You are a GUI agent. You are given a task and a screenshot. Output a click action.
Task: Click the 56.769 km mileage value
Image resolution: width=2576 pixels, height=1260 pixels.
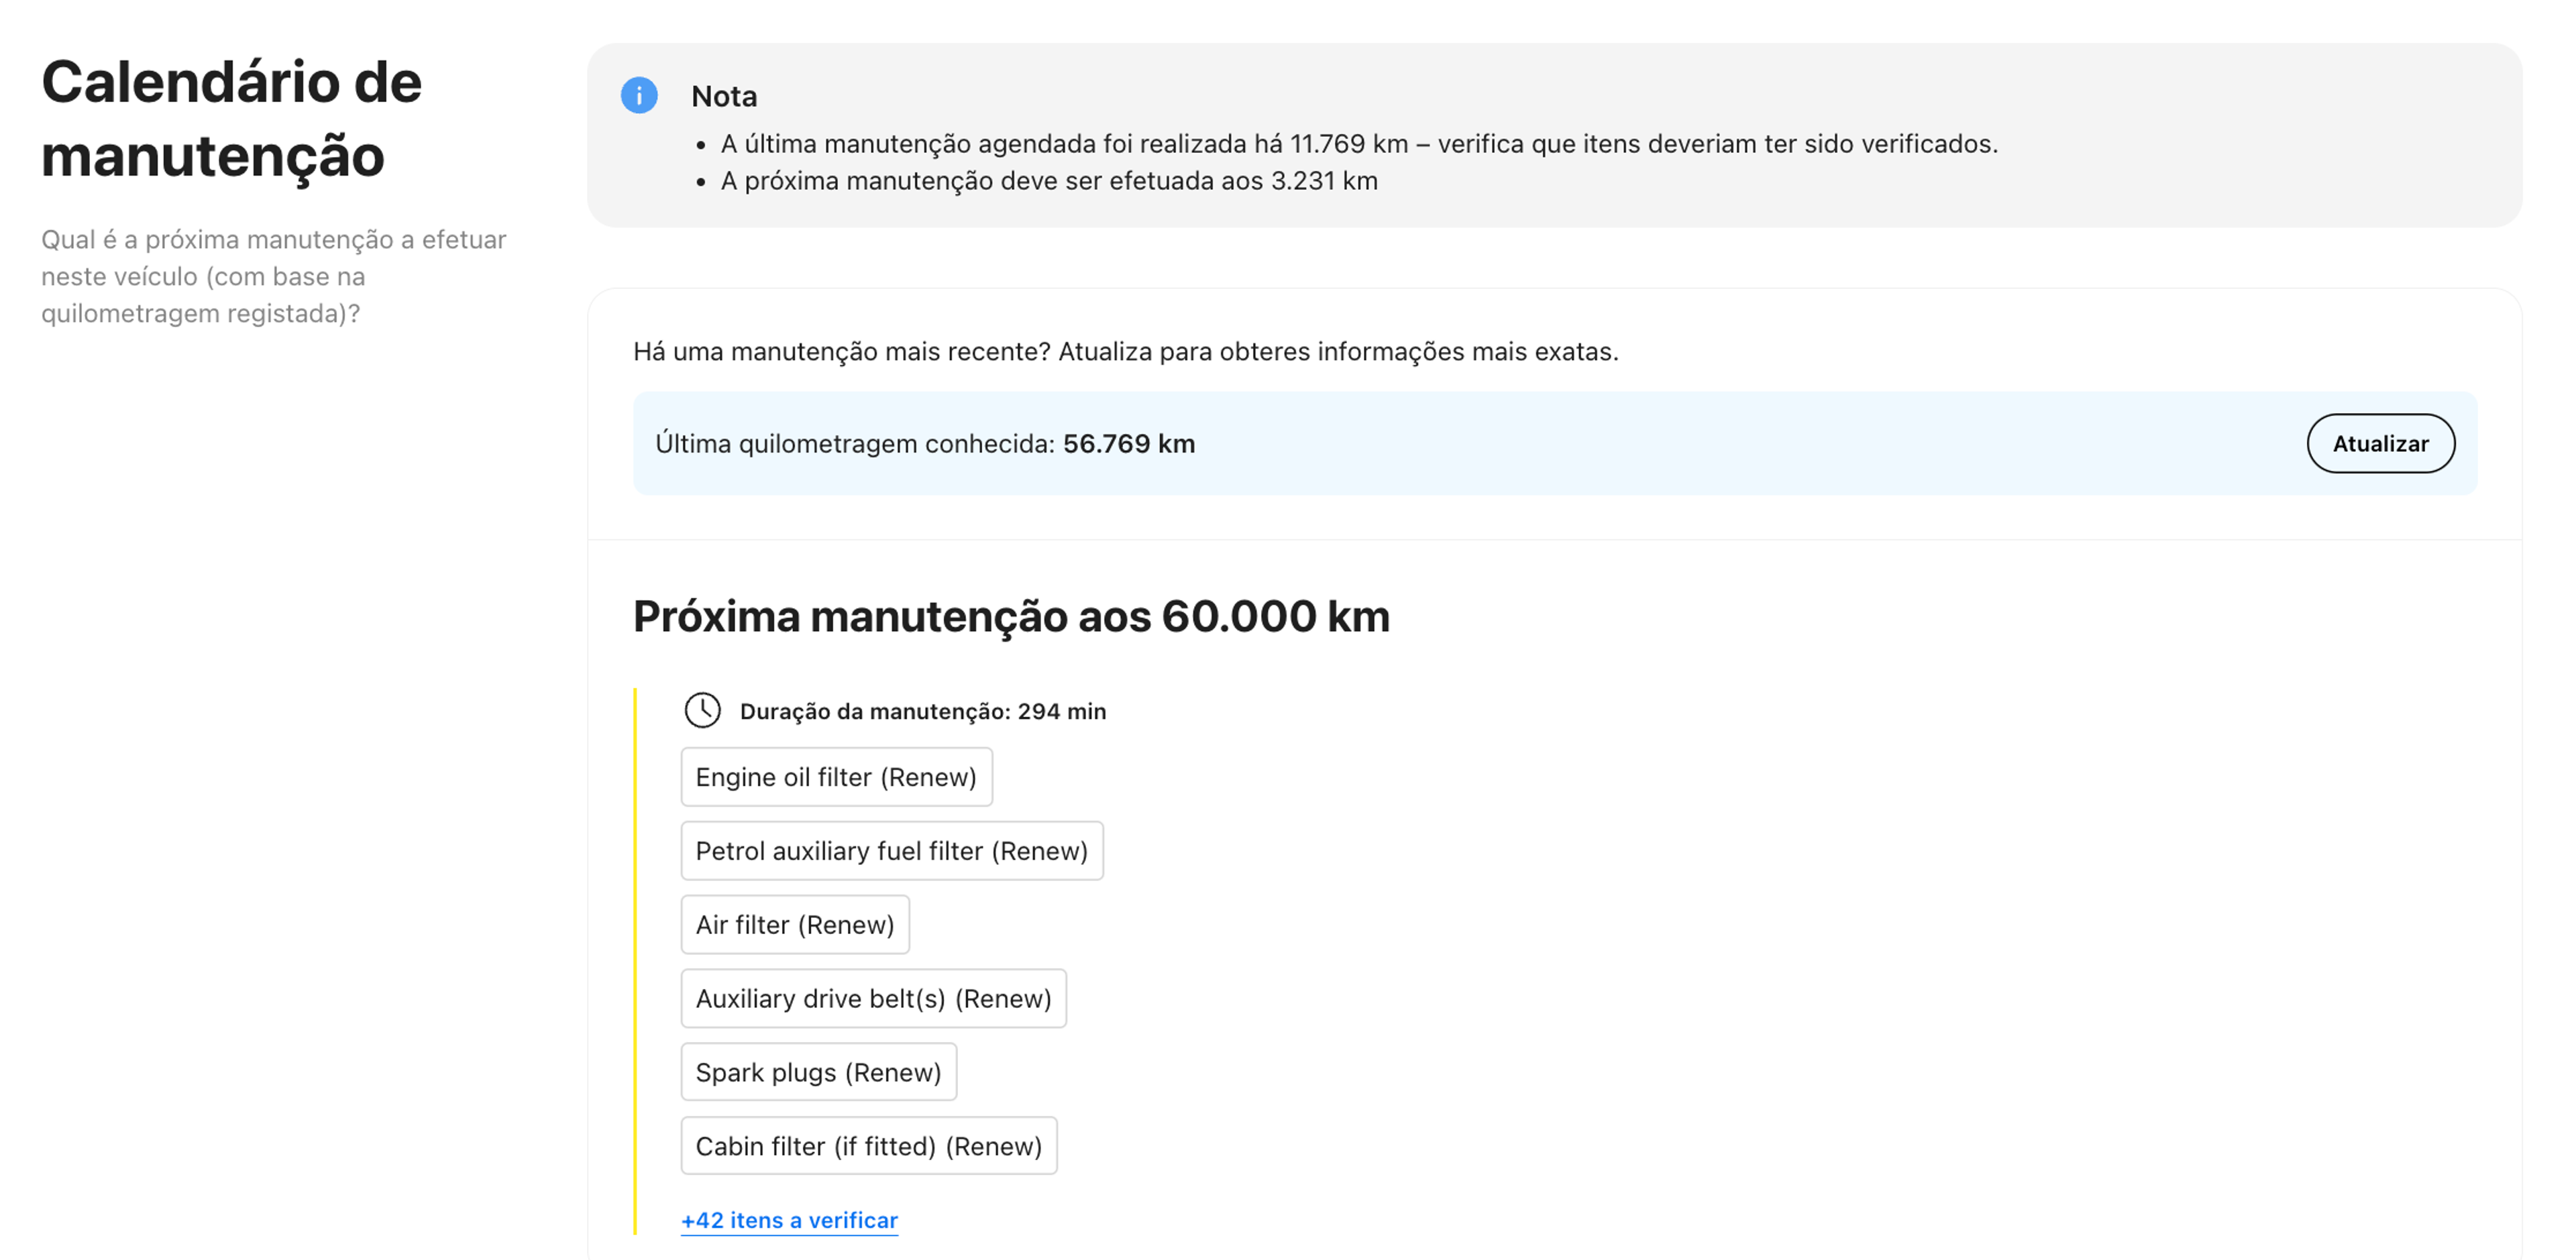coord(1128,444)
